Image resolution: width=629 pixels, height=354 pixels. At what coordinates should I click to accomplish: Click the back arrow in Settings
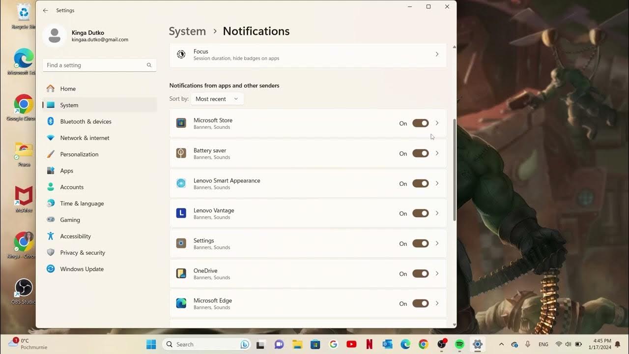[x=45, y=10]
